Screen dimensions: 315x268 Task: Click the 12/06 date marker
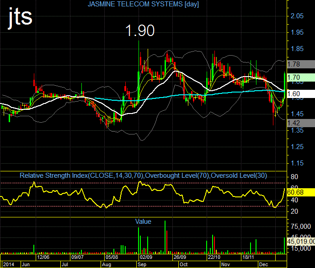pos(43,257)
